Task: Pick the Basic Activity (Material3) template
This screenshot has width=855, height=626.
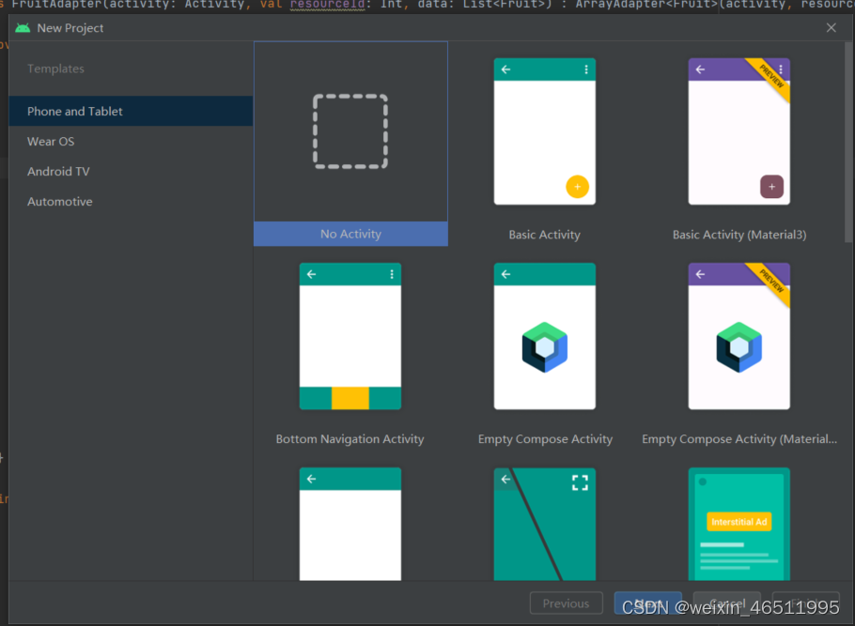Action: (738, 131)
